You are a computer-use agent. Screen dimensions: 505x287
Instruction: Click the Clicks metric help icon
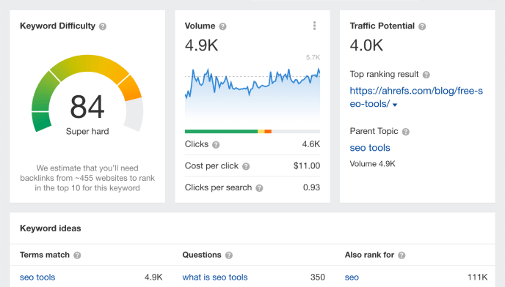pyautogui.click(x=216, y=145)
